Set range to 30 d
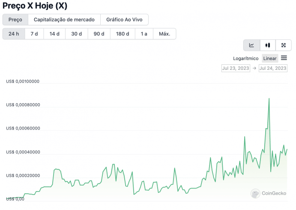Screen dimensions: 296x210 (x=77, y=34)
